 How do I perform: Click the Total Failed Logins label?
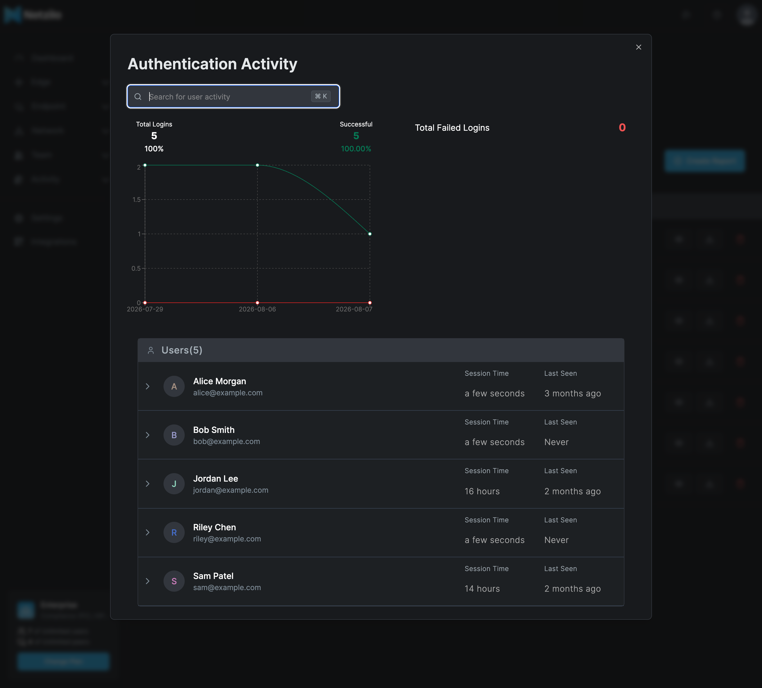tap(452, 128)
